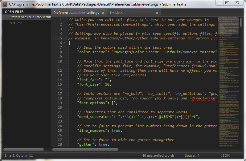Viewport: 246px width, 161px height.
Task: Click the sidebar horizontal scrollbar thumb
Action: click(x=24, y=150)
